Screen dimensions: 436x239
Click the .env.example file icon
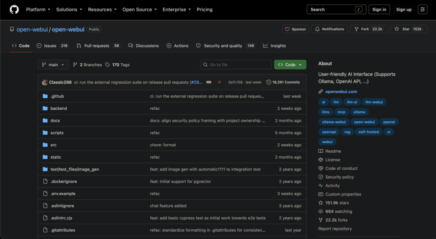tap(45, 193)
